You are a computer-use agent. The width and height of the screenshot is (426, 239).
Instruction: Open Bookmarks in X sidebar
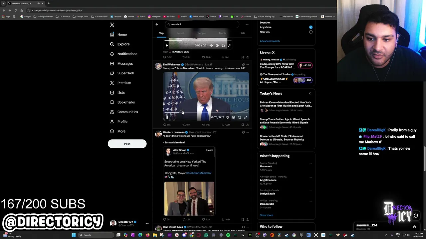point(122,102)
